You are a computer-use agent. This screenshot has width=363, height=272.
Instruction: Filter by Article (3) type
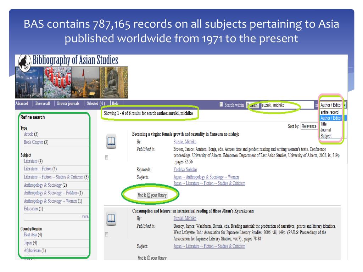click(x=31, y=134)
